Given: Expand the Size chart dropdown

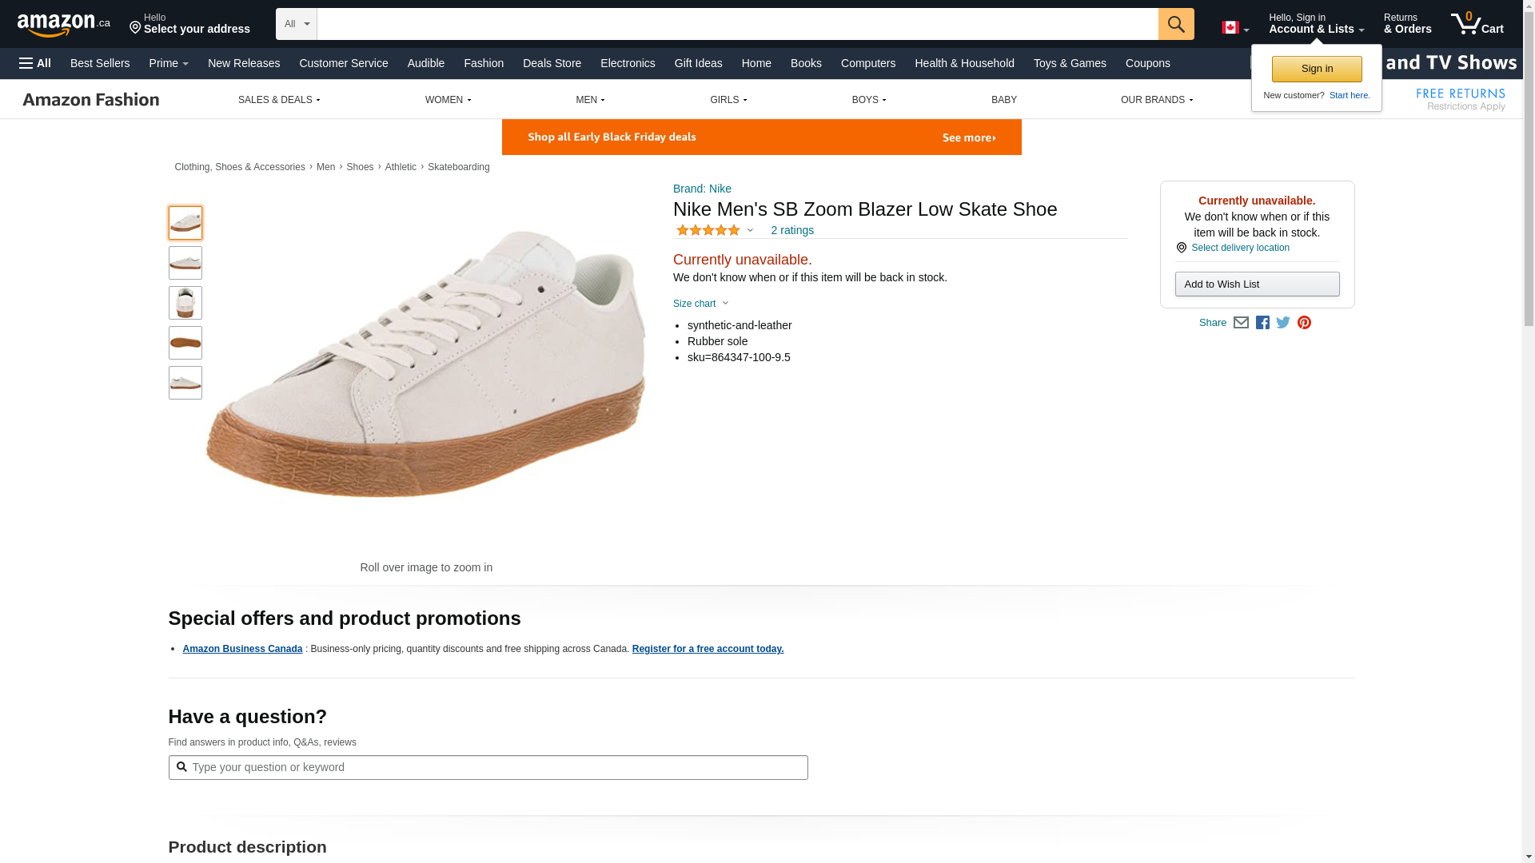Looking at the screenshot, I should [701, 304].
